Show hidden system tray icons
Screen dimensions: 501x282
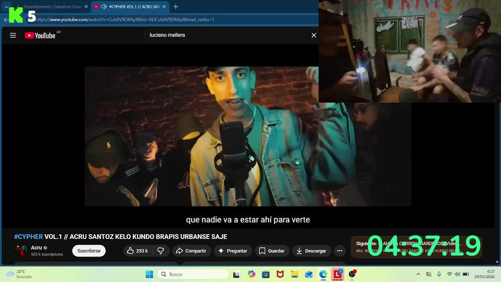[x=418, y=274]
